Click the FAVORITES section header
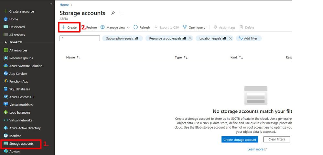The image size is (323, 155). pos(16,42)
